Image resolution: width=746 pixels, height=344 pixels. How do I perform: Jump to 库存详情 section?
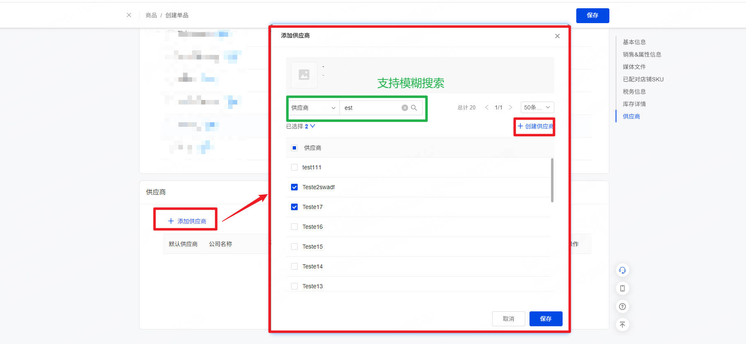click(x=634, y=104)
